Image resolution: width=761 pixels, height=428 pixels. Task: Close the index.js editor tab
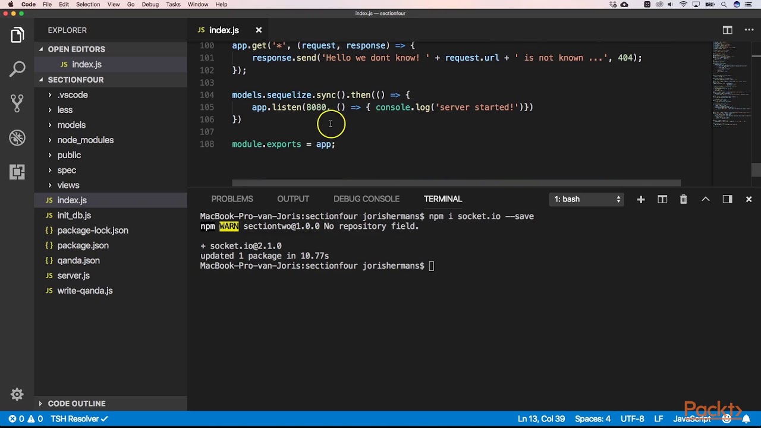point(259,30)
